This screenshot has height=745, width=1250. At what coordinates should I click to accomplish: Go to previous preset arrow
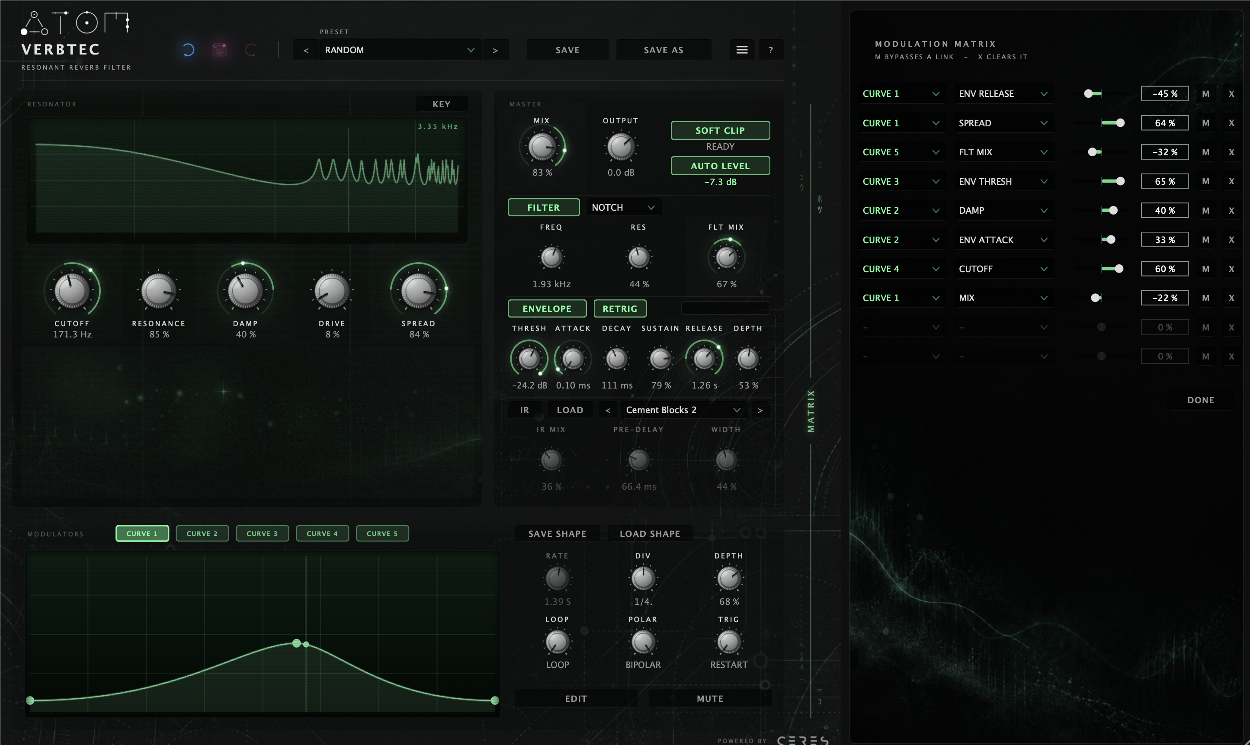(x=306, y=50)
